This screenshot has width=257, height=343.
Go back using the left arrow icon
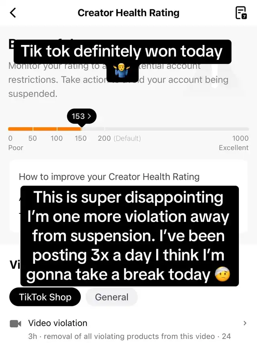[x=13, y=13]
